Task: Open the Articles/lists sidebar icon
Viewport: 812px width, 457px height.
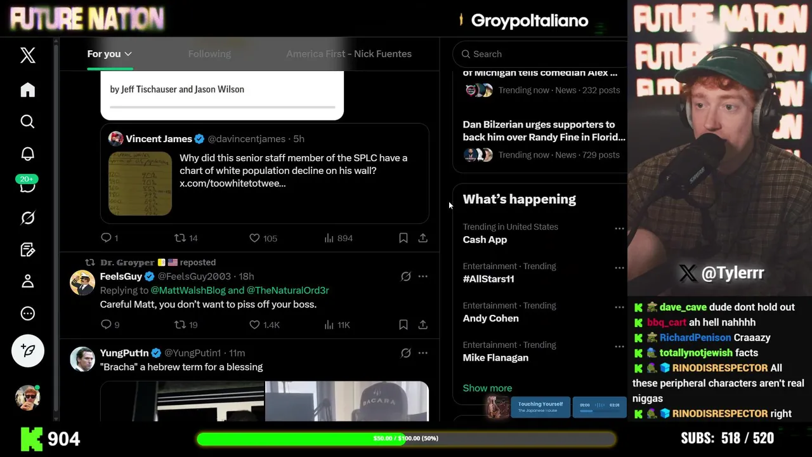Action: coord(27,249)
